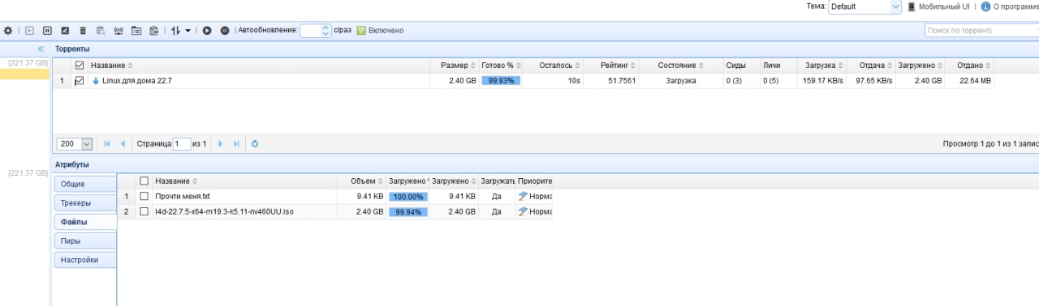
Task: Go to the previous page of torrents
Action: (123, 143)
